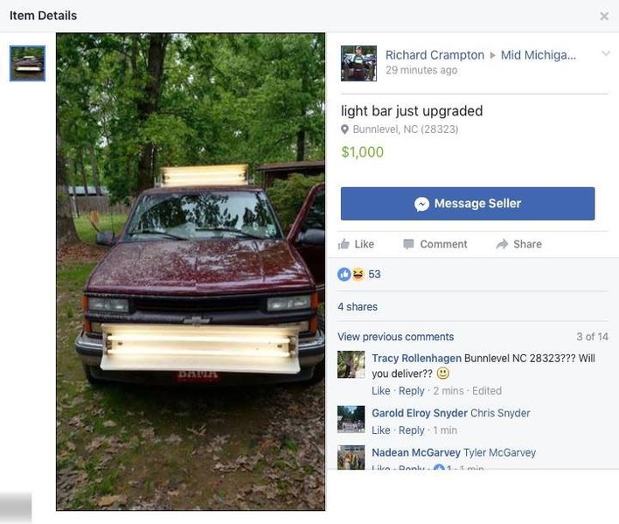Select the truck photo thumbnail
Image resolution: width=619 pixels, height=524 pixels.
point(27,63)
